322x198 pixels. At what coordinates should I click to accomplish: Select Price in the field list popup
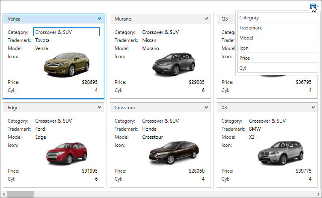tap(277, 58)
